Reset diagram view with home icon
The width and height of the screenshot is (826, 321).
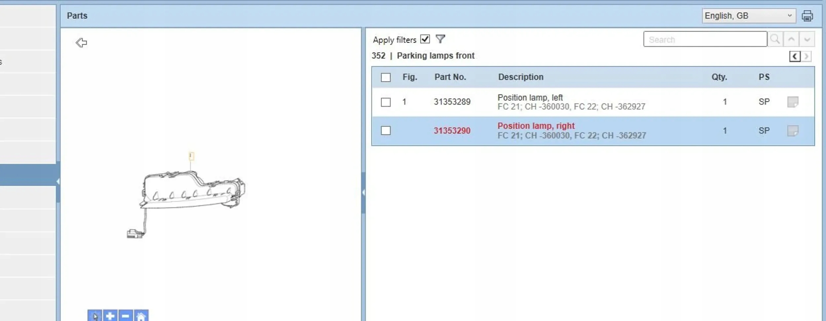(141, 316)
